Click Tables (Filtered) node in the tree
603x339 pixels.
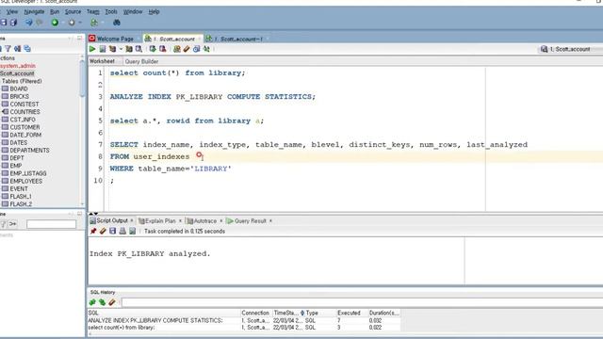(22, 81)
